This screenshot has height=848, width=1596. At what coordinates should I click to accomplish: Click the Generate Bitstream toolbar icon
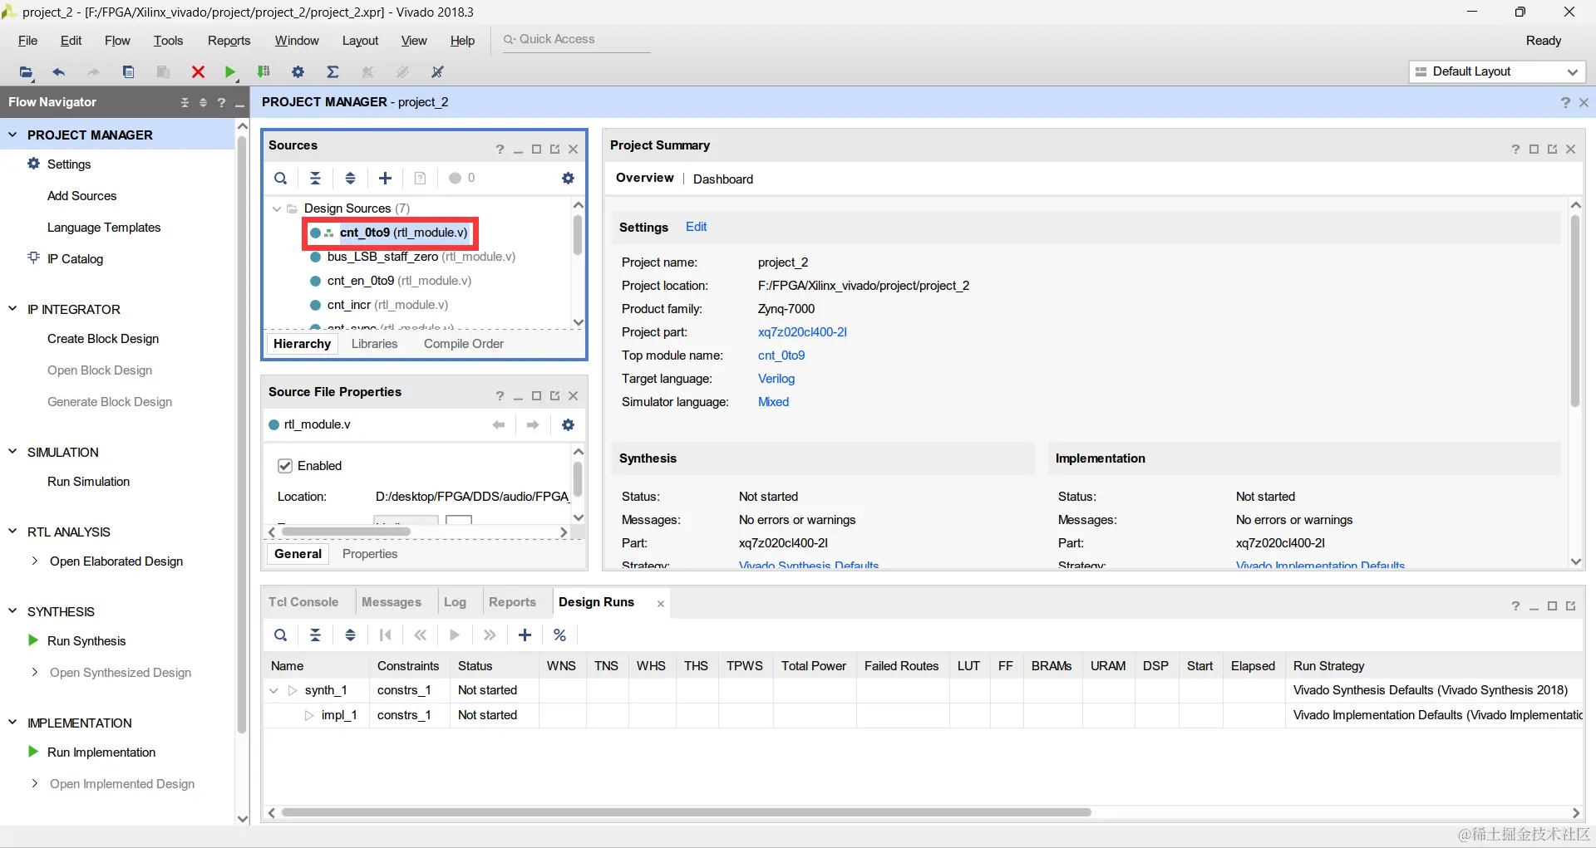coord(264,72)
